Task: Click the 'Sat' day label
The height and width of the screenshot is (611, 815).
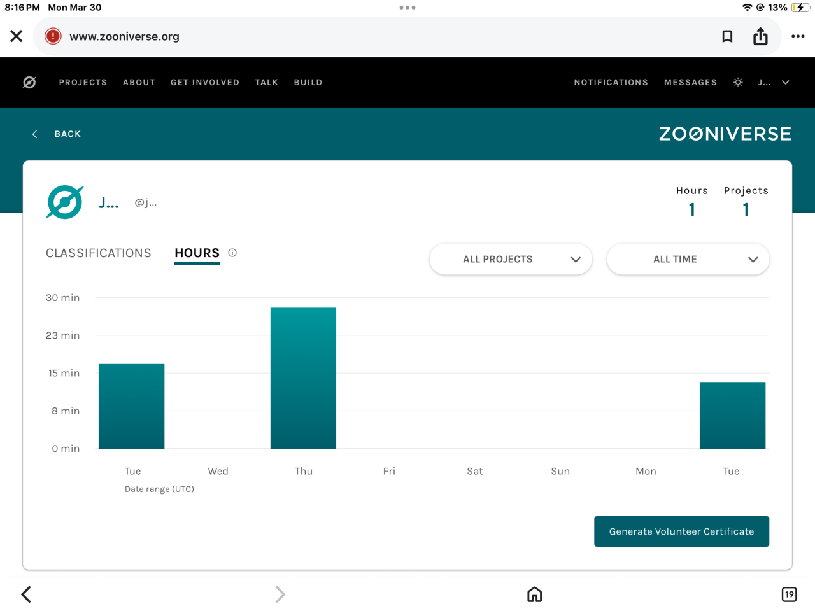Action: [475, 471]
